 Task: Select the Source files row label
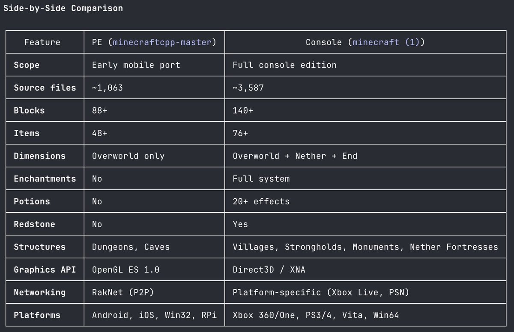pos(45,88)
